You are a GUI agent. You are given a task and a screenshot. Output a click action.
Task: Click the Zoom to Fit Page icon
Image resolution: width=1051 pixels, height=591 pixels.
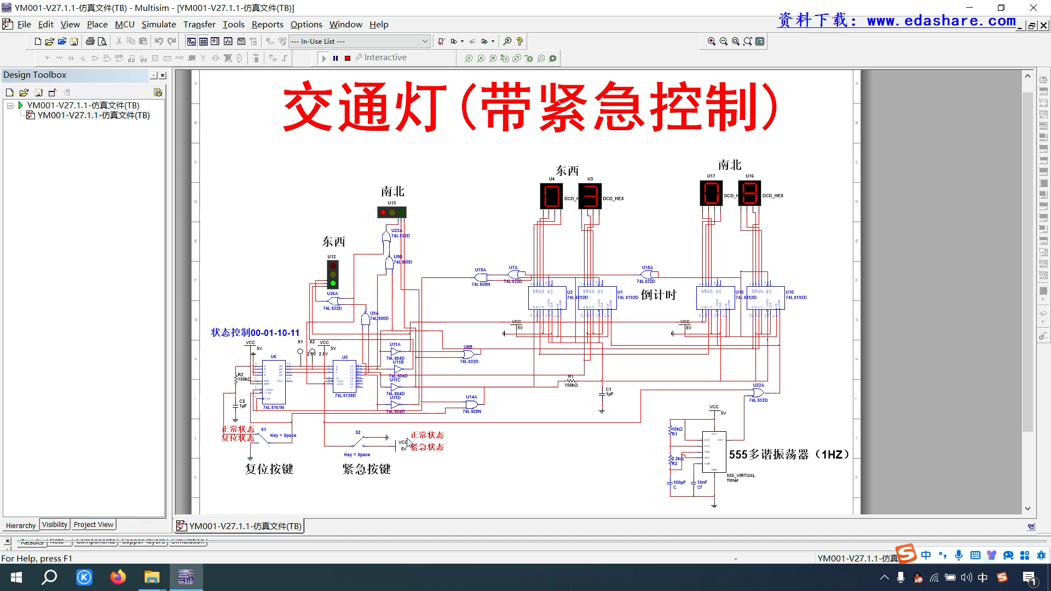click(x=748, y=41)
